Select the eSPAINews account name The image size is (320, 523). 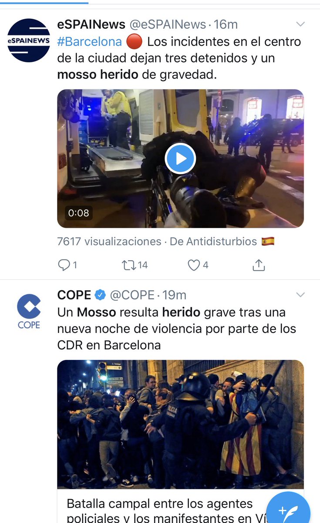click(91, 24)
